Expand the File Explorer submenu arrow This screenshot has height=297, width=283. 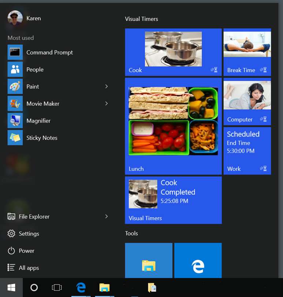(107, 216)
